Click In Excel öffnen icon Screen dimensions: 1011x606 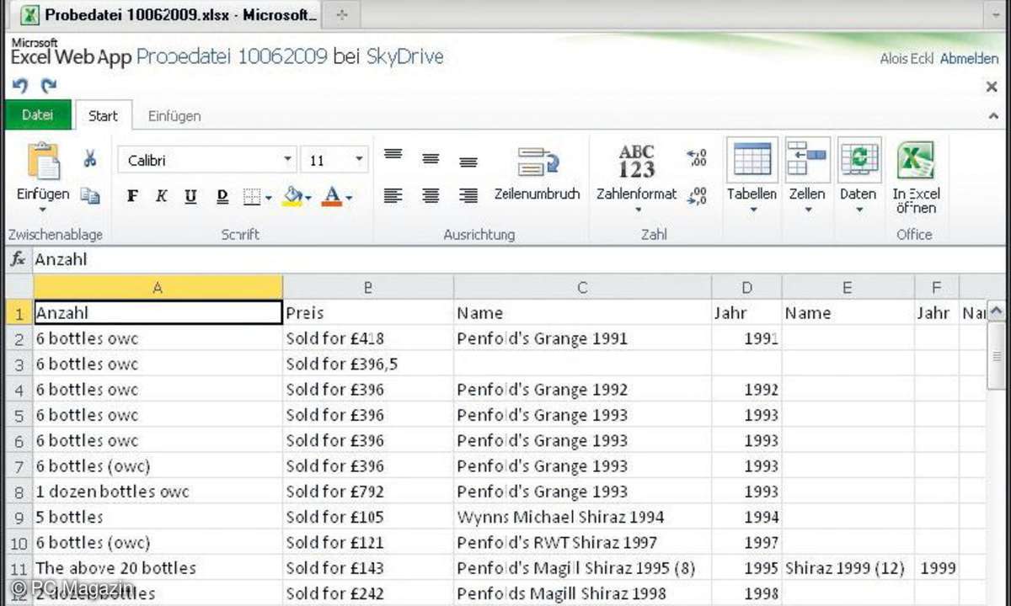click(x=916, y=158)
